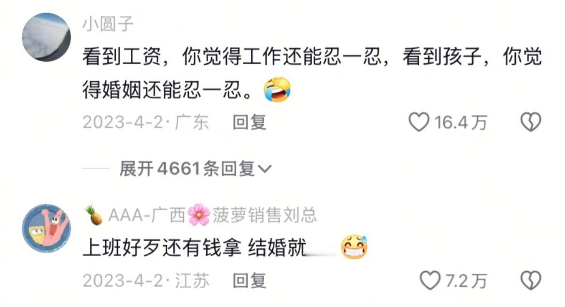The width and height of the screenshot is (565, 307).
Task: Dislike 小圆子's comment with broken heart
Action: pos(531,122)
